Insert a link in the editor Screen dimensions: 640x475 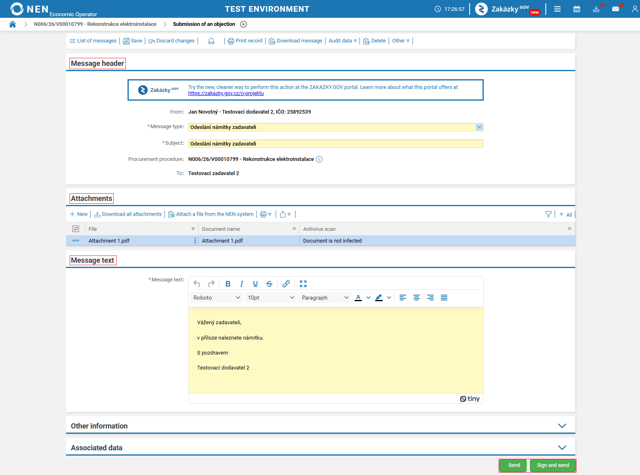(286, 284)
